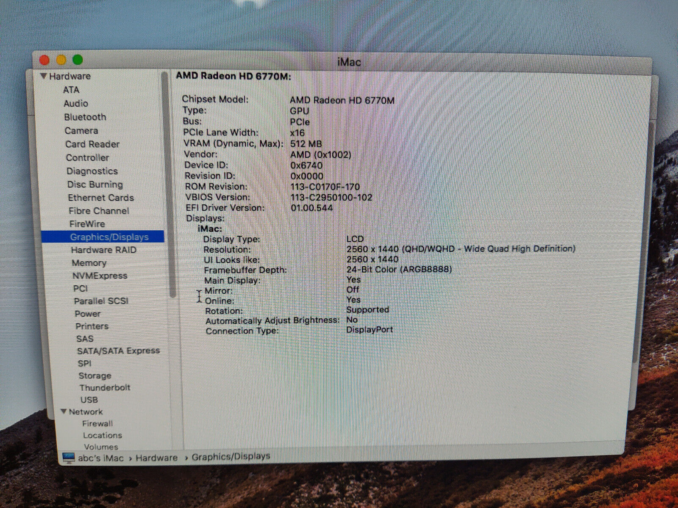Open USB hardware information
The height and width of the screenshot is (508, 678).
[x=89, y=400]
